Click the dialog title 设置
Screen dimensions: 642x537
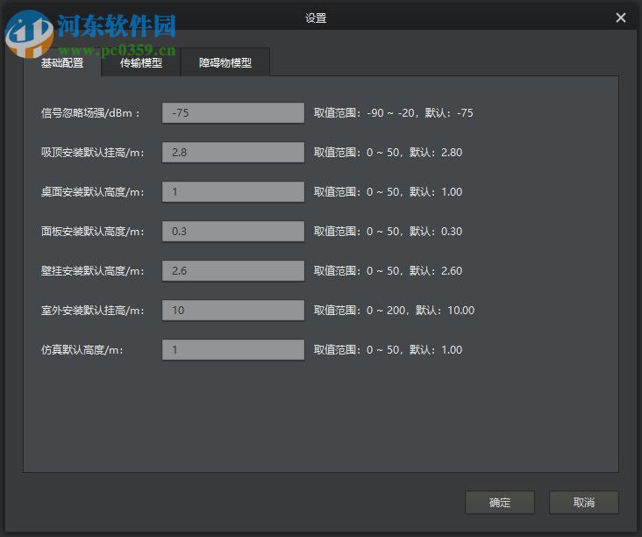(316, 18)
